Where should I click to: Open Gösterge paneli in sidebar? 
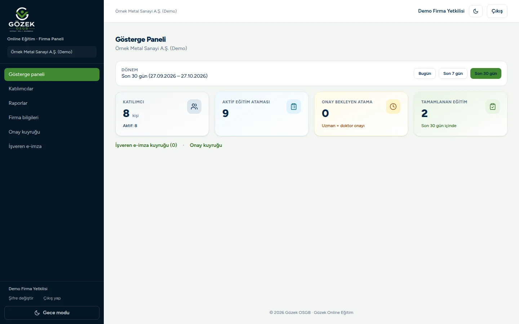point(52,75)
